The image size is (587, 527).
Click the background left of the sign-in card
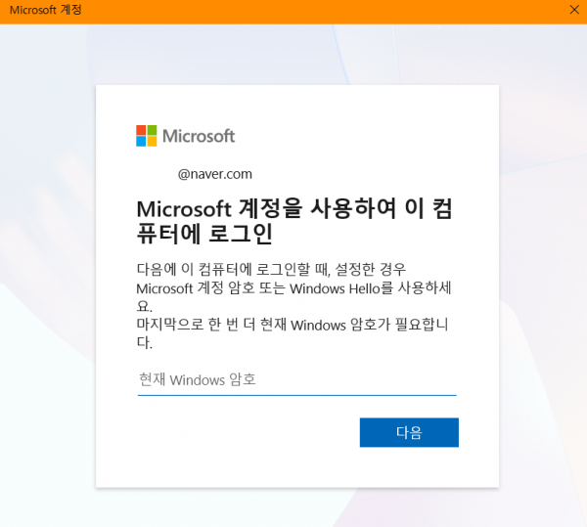click(x=47, y=293)
